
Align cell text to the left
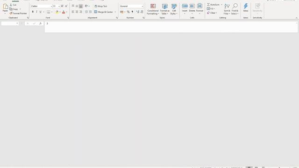click(x=73, y=12)
